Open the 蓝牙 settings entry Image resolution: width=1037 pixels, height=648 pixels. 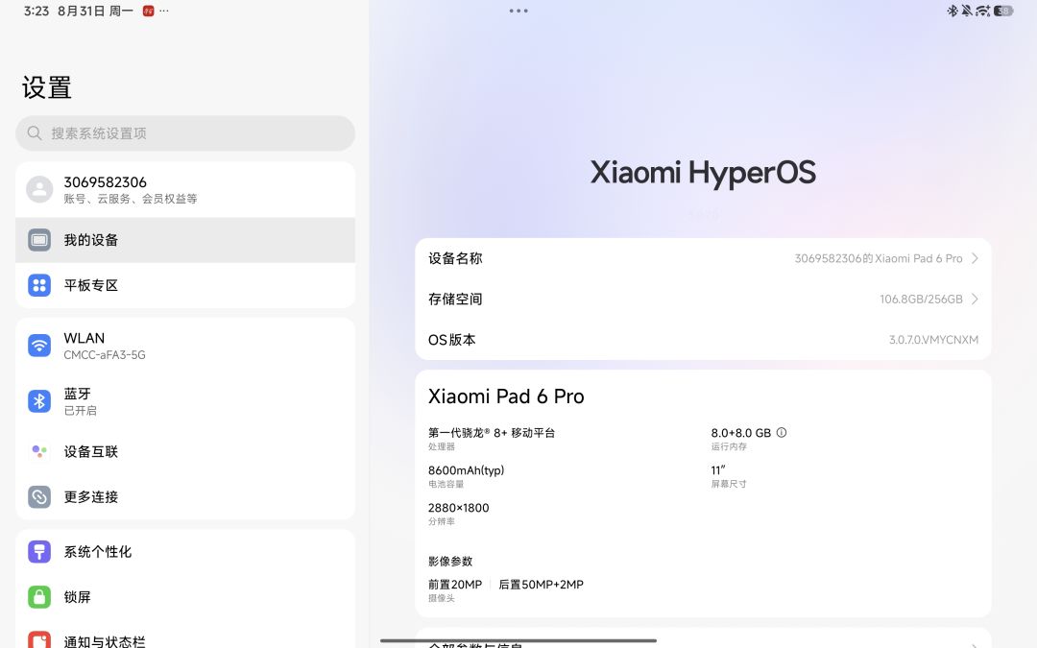point(185,401)
